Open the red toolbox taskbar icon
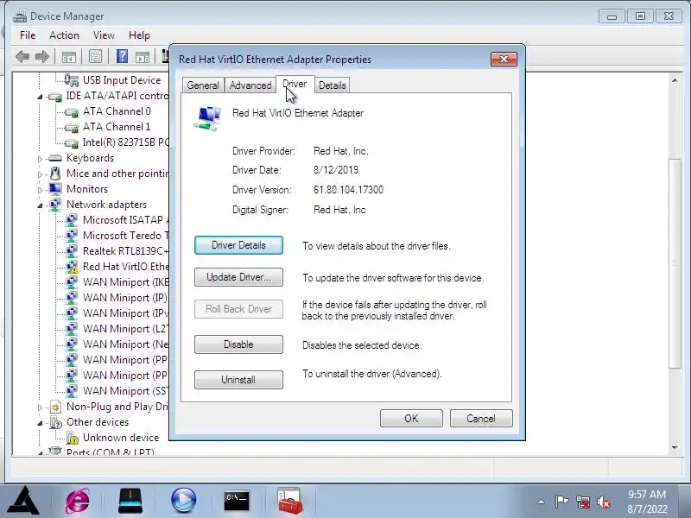Image resolution: width=691 pixels, height=518 pixels. point(289,501)
